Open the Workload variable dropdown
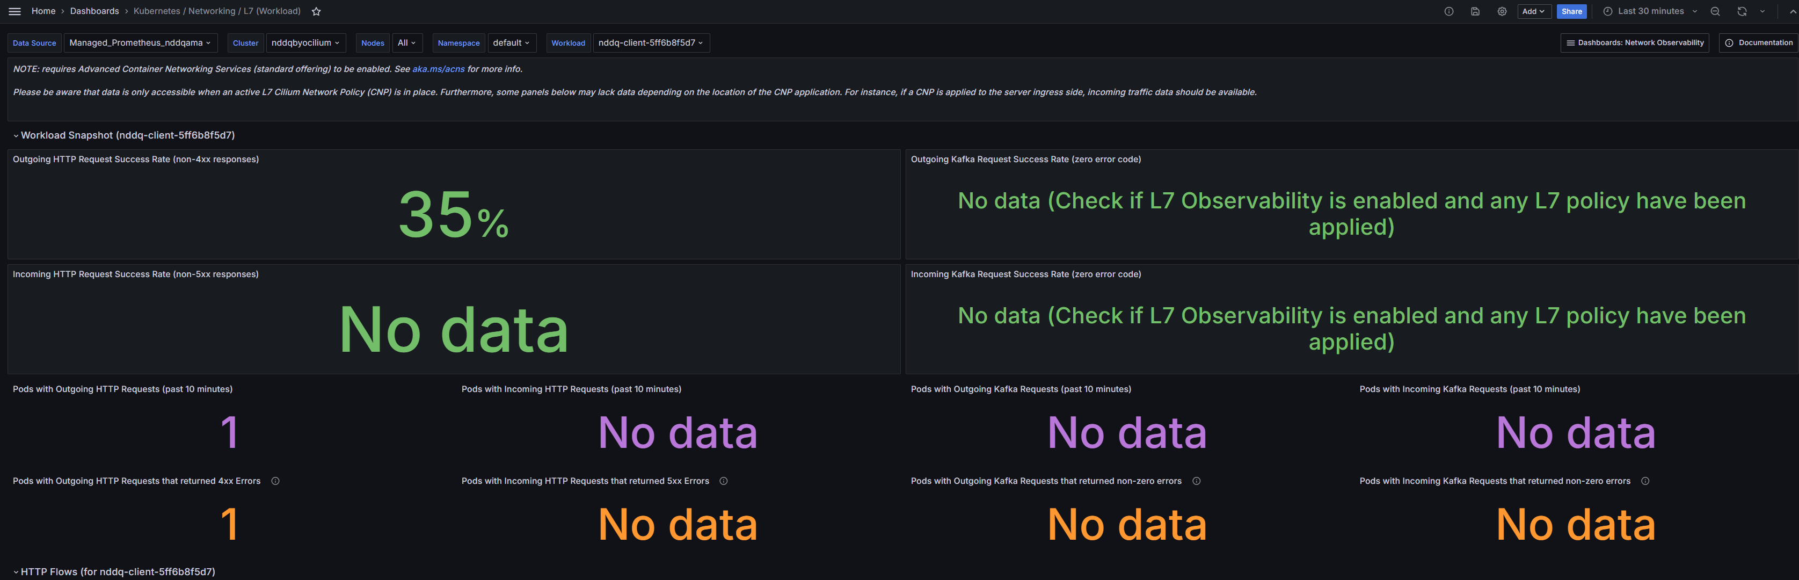This screenshot has width=1799, height=580. [650, 42]
